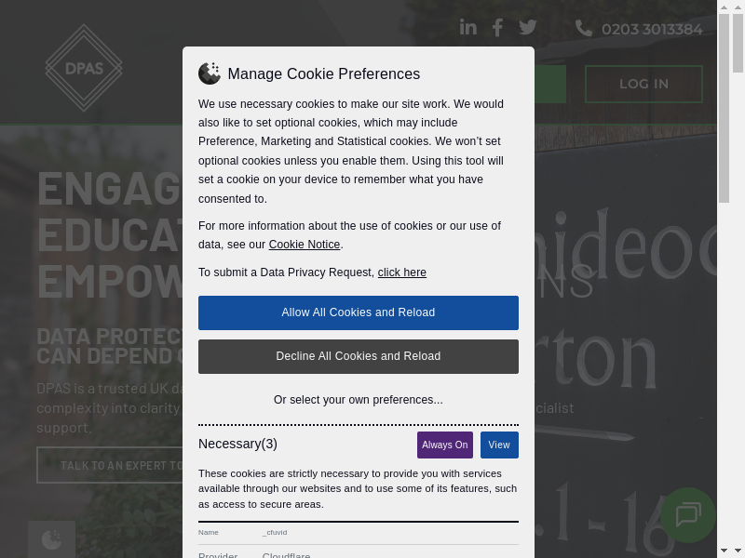Viewport: 745px width, 558px height.
Task: Allow All Cookies and Reload
Action: [359, 312]
